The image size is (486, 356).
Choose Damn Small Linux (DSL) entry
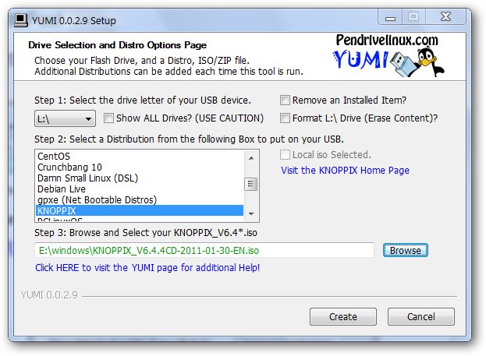(x=140, y=178)
